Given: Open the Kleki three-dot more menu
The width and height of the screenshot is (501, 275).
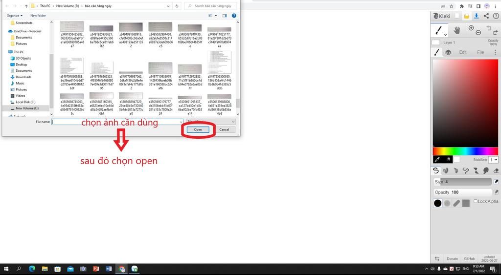Looking at the screenshot, I should point(495,52).
